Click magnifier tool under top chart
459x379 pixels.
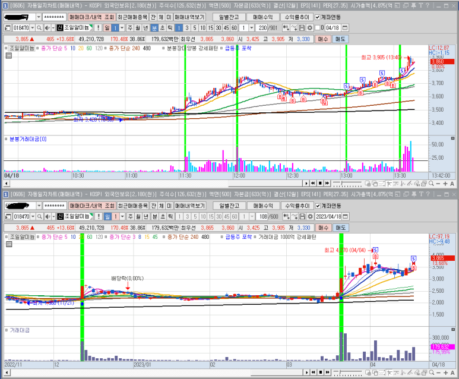coord(431,184)
